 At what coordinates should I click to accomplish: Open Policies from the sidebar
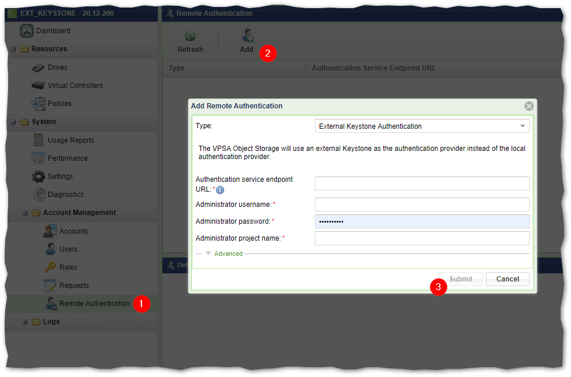click(x=60, y=104)
